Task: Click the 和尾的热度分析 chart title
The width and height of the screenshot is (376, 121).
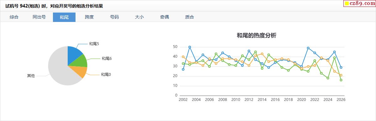Action: coord(256,35)
